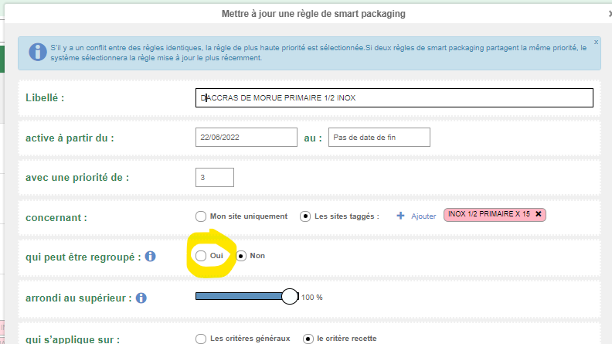Viewport: 612px width, 344px height.
Task: Click the Libellé text field
Action: 394,97
